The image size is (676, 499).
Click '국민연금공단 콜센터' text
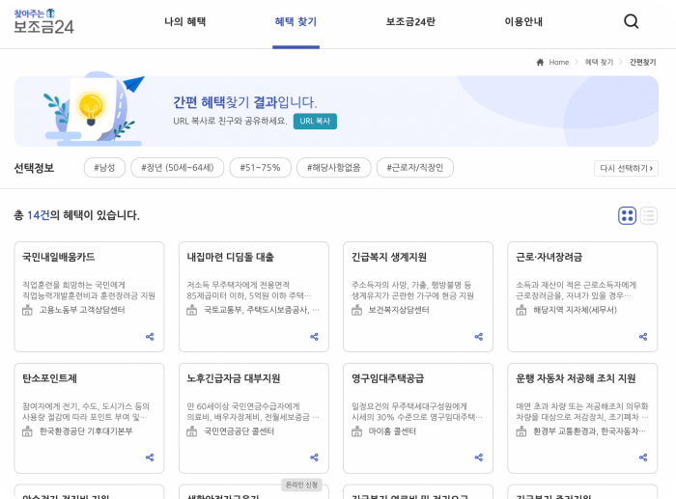click(x=239, y=431)
